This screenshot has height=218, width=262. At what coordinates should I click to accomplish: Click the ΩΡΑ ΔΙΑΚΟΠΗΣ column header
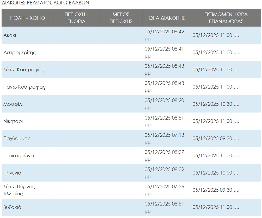tap(167, 18)
